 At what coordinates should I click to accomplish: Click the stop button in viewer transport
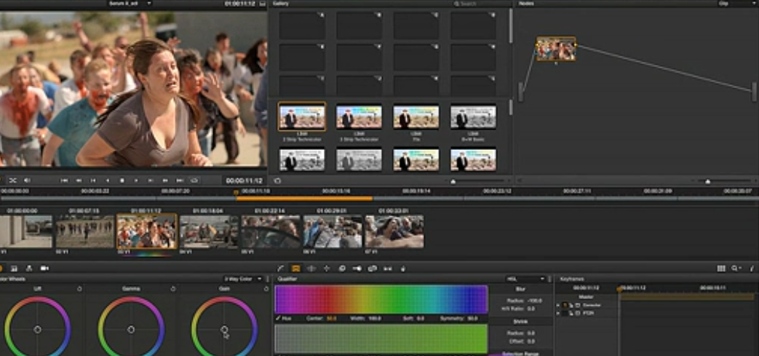pos(122,180)
